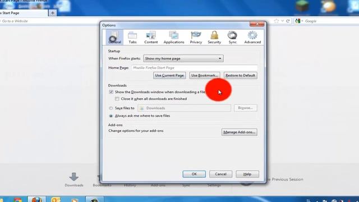Open the Google search engine selector
359x202 pixels.
(x=299, y=21)
